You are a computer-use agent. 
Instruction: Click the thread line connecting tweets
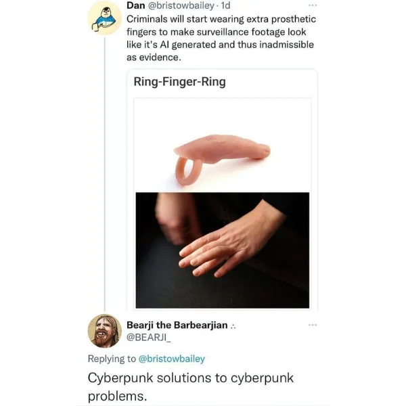105,174
